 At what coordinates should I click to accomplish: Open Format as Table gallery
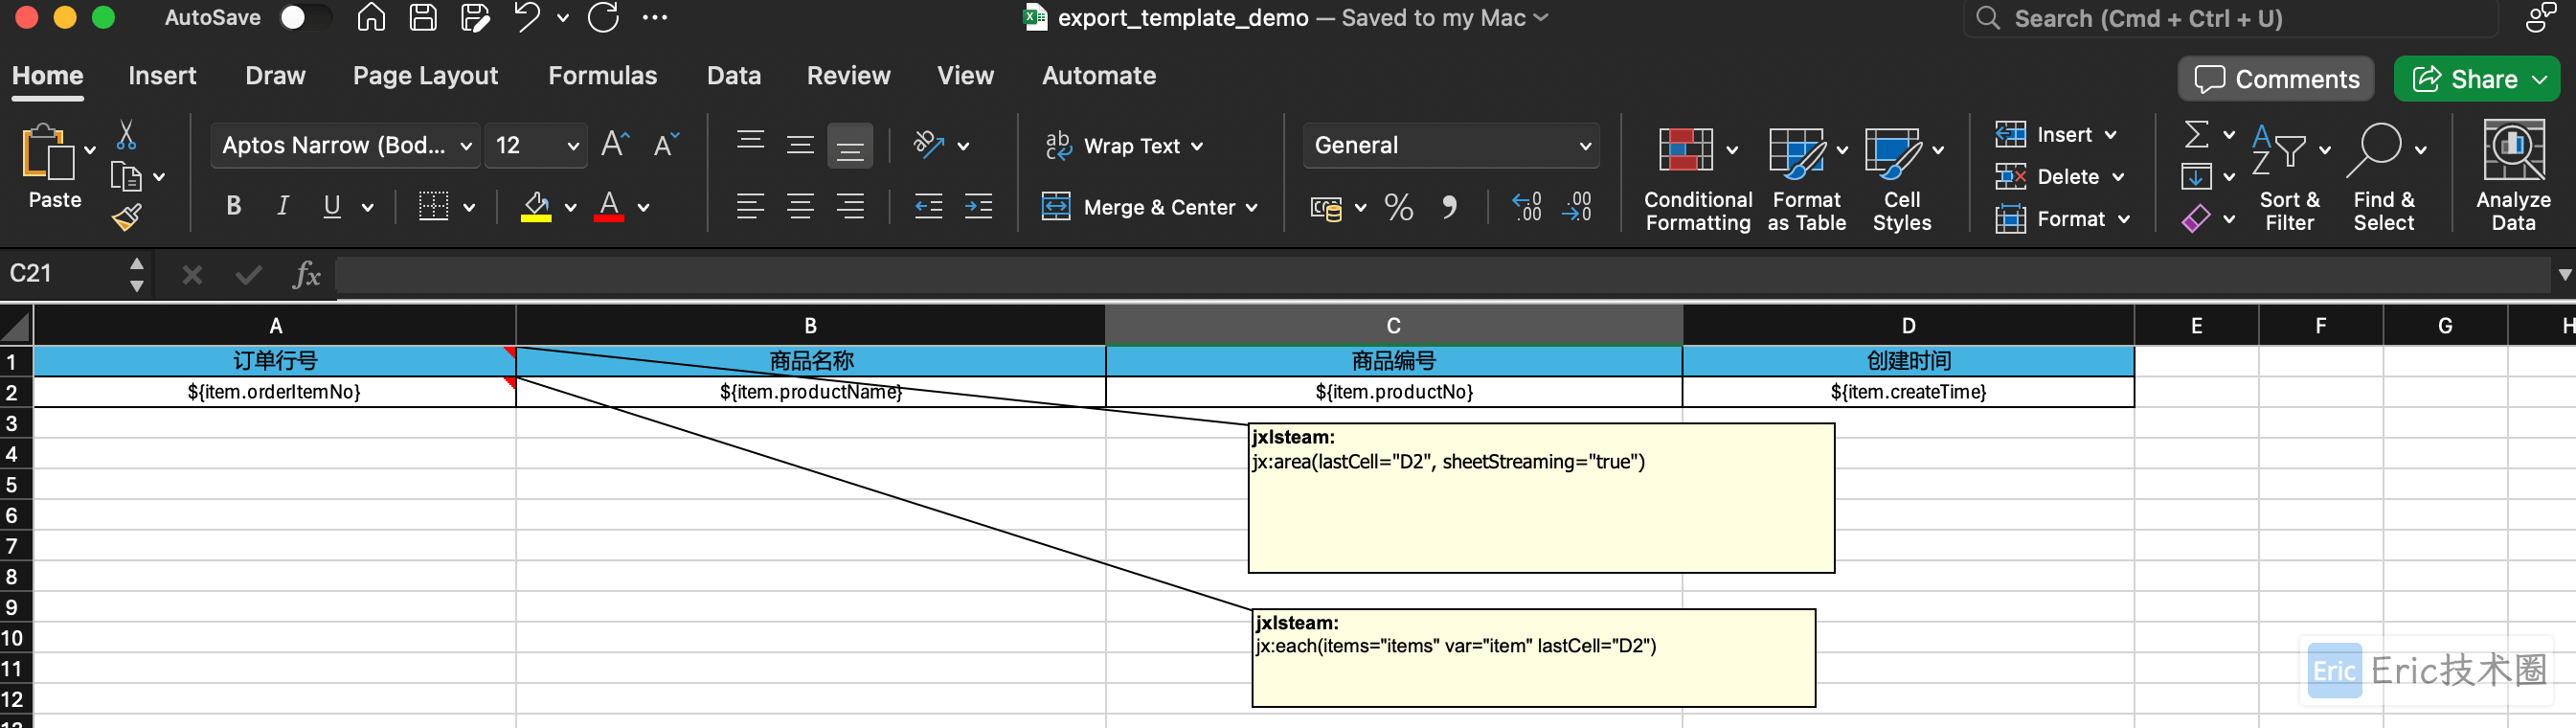[x=1806, y=178]
